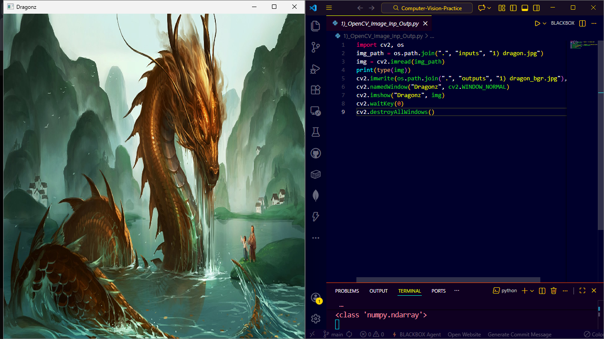Open the Testing flask view

315,132
